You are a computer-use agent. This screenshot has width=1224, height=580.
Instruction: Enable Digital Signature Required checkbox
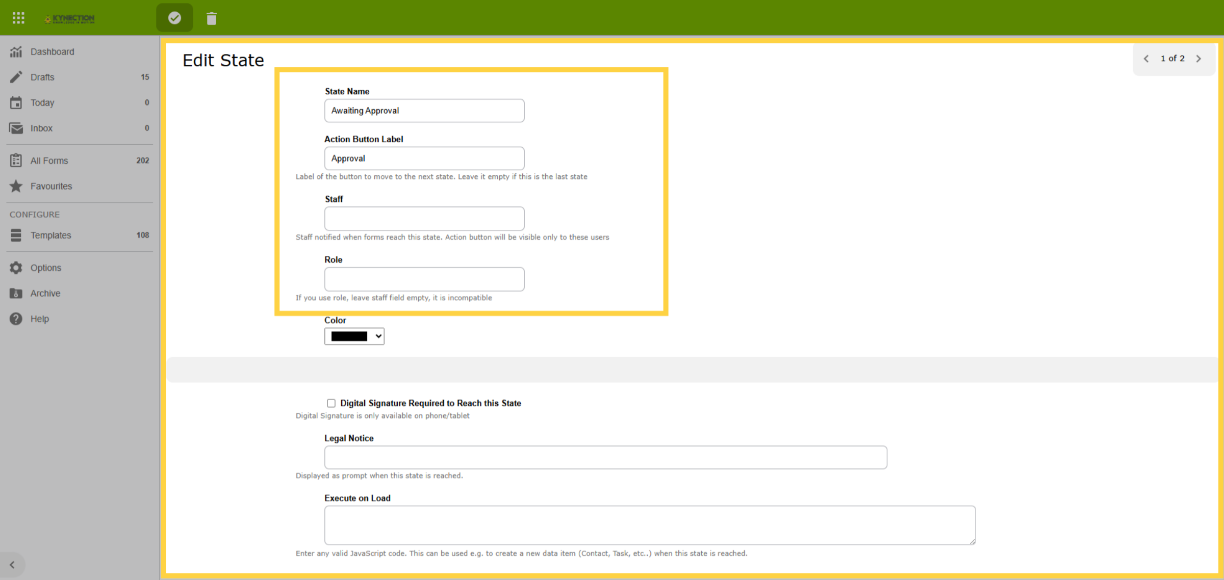[x=331, y=403]
